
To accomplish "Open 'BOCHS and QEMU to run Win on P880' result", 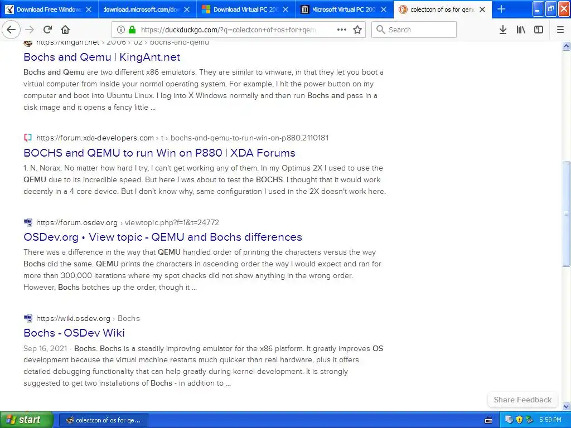I will (x=159, y=153).
